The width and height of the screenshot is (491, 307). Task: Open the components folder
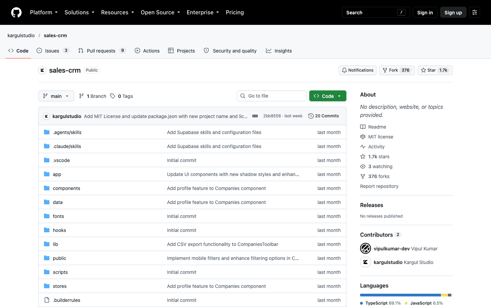click(x=66, y=188)
